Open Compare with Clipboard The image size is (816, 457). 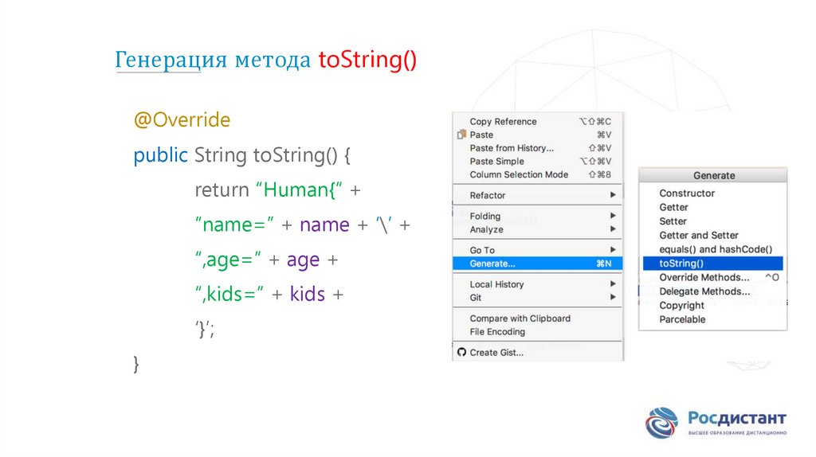[520, 318]
